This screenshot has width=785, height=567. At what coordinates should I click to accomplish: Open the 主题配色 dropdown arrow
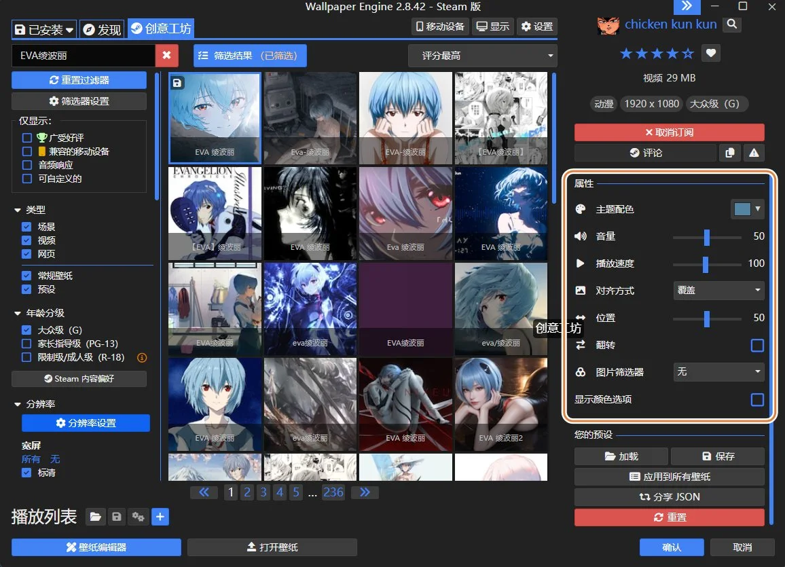click(758, 208)
